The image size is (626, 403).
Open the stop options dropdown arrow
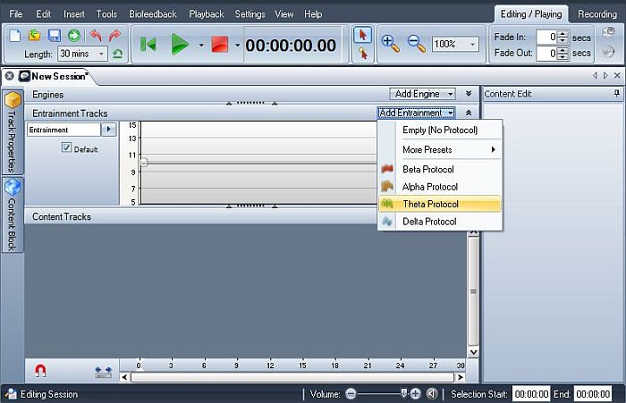point(237,45)
